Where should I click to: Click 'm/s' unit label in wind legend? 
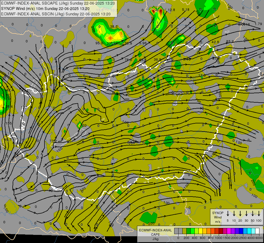(218, 222)
